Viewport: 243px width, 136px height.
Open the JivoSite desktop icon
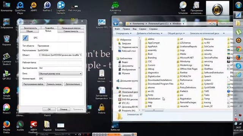tap(20, 126)
